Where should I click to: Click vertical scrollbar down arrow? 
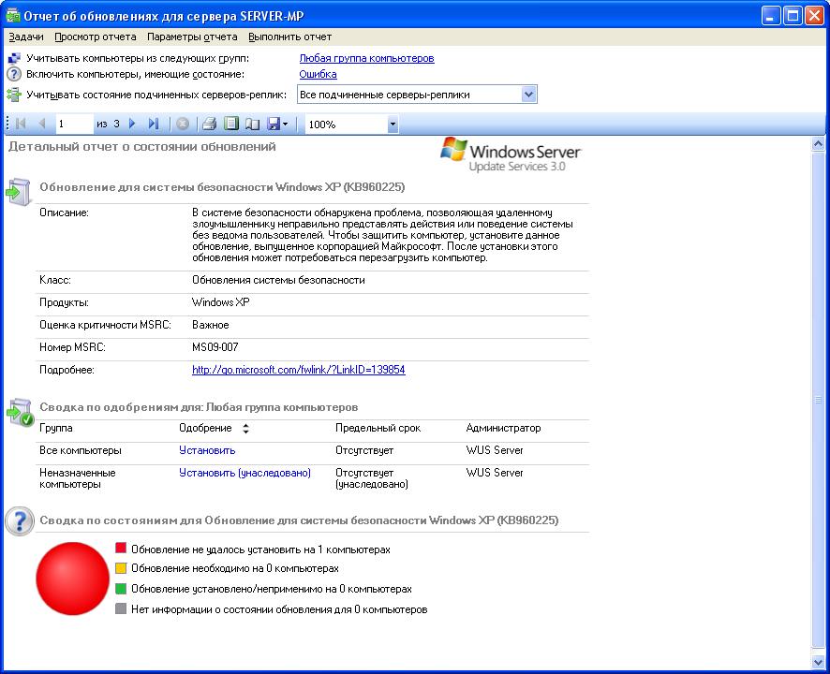coord(818,663)
